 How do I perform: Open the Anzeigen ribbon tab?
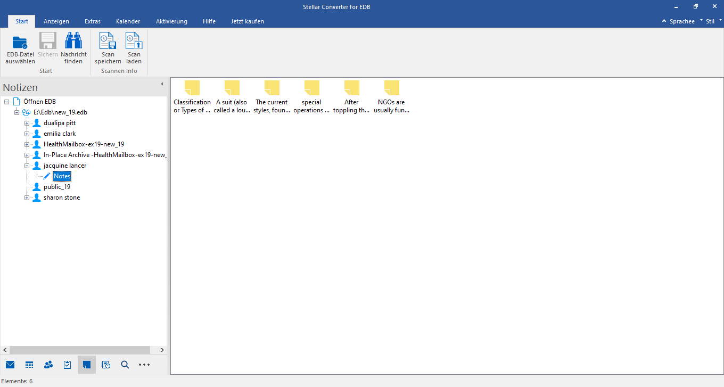[x=56, y=21]
